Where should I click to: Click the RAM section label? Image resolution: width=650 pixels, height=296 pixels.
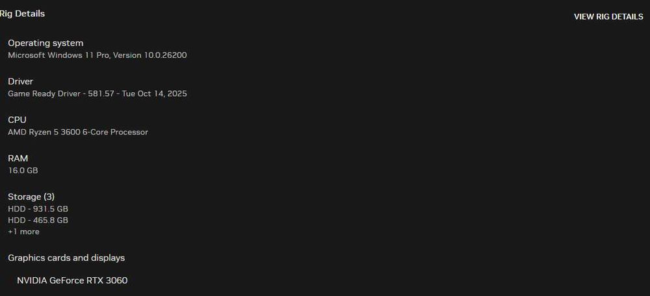(x=18, y=158)
